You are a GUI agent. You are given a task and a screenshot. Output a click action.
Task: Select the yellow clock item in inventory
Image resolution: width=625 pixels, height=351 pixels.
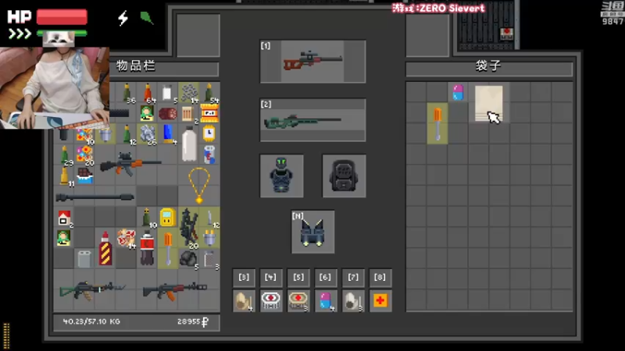[209, 133]
